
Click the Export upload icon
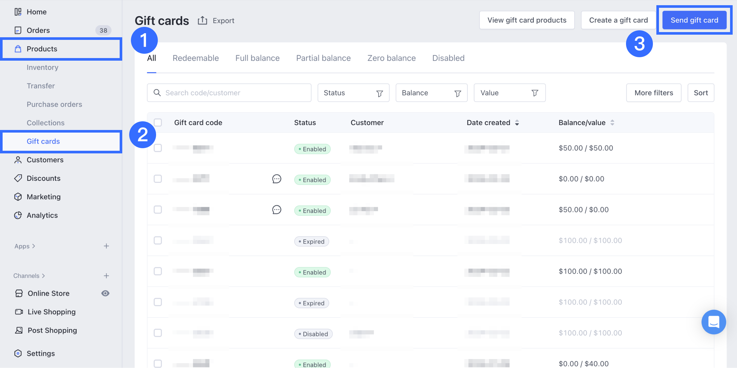pyautogui.click(x=202, y=21)
